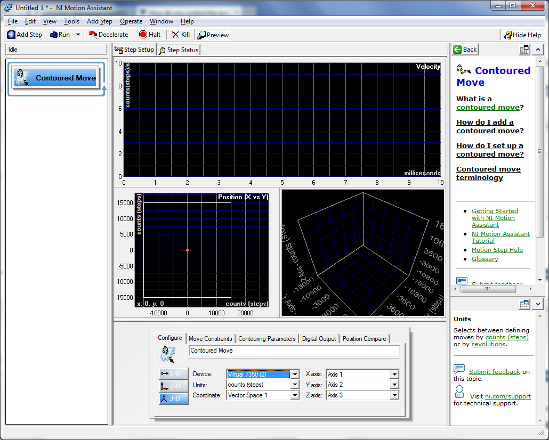The width and height of the screenshot is (549, 440).
Task: Open 'contoured move' help link
Action: 488,108
